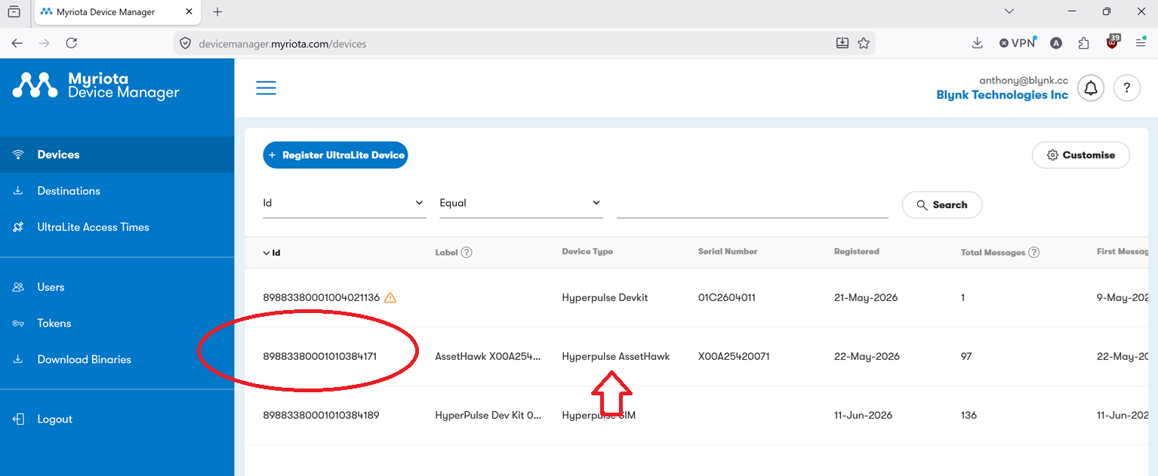Select Devices in the sidebar

(x=117, y=155)
